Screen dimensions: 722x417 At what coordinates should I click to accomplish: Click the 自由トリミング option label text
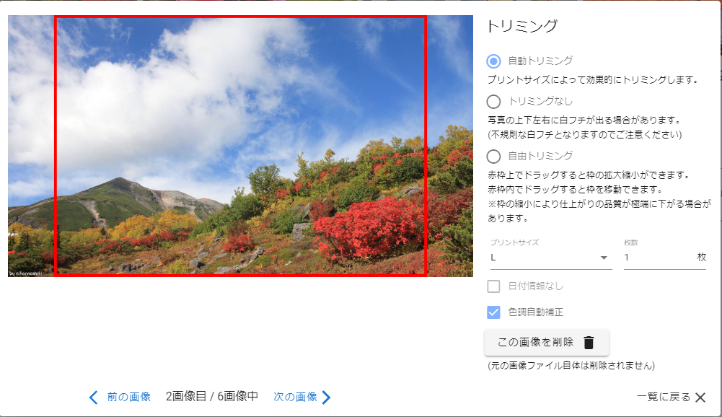pos(540,156)
